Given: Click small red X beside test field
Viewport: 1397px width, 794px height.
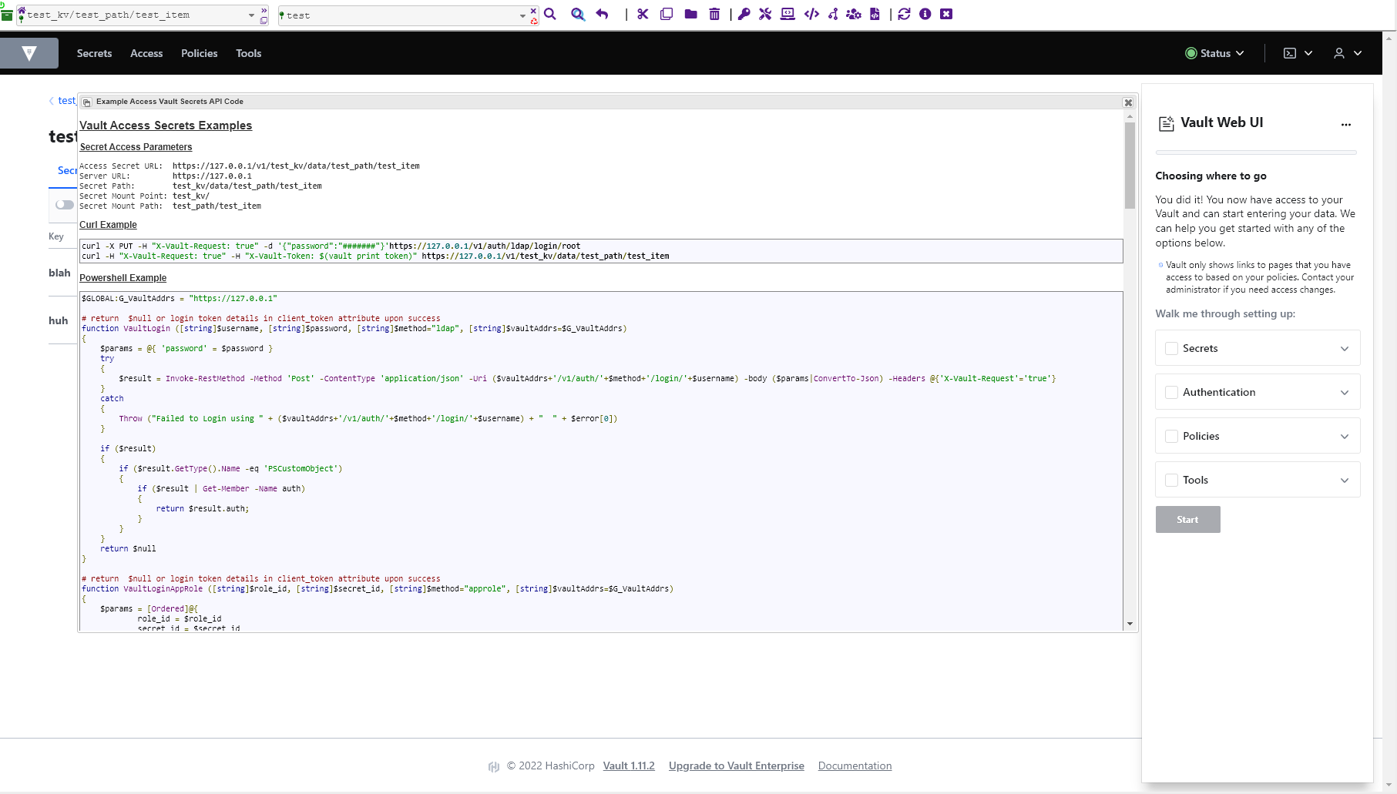Looking at the screenshot, I should click(533, 11).
